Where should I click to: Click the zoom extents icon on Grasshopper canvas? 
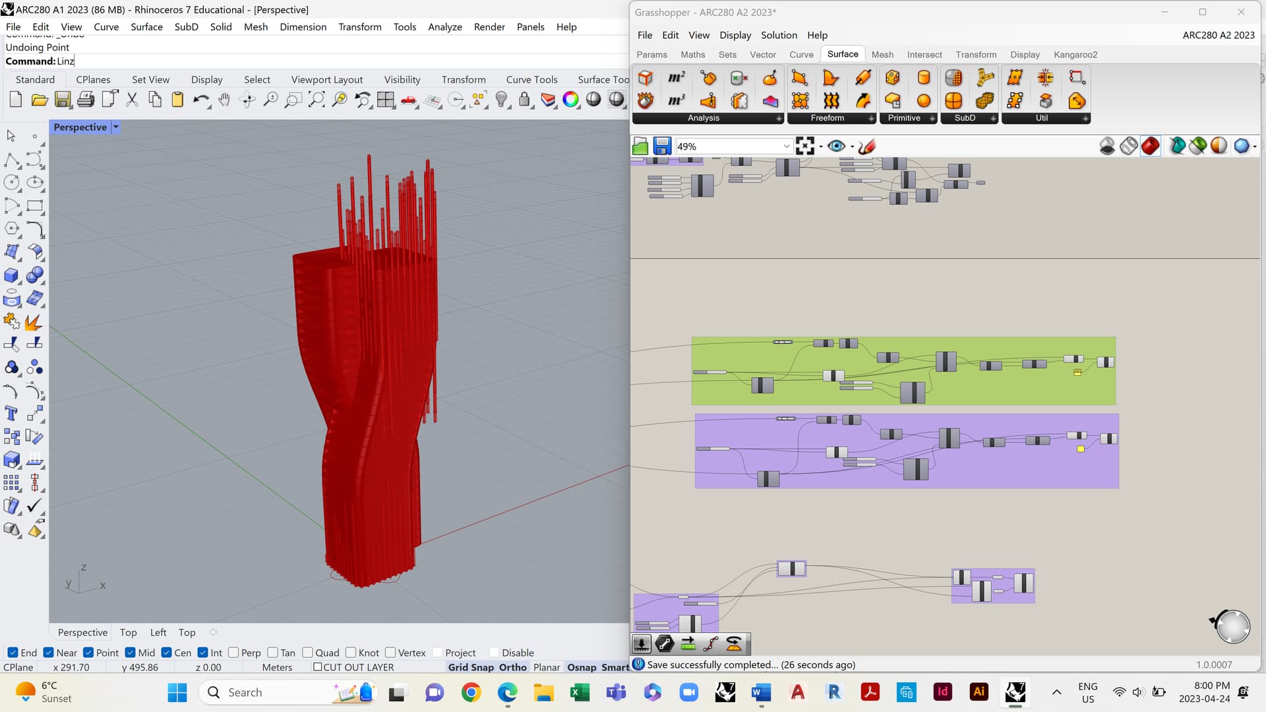pos(805,146)
